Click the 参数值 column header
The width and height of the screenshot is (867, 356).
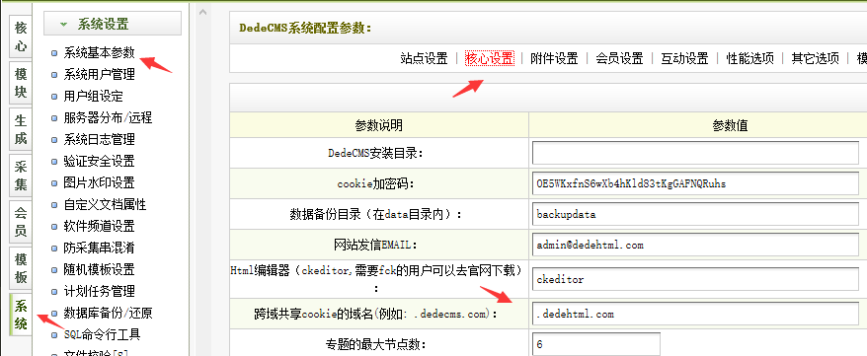point(730,125)
